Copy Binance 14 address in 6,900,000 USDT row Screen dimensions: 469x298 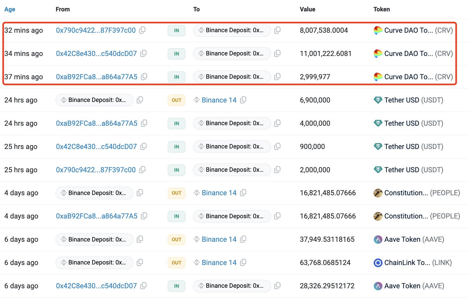pyautogui.click(x=243, y=100)
